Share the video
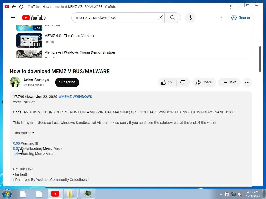This screenshot has height=199, width=266. [x=204, y=82]
